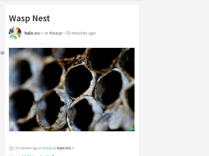
Task: Click the downvote circle icon
Action: coord(18,155)
